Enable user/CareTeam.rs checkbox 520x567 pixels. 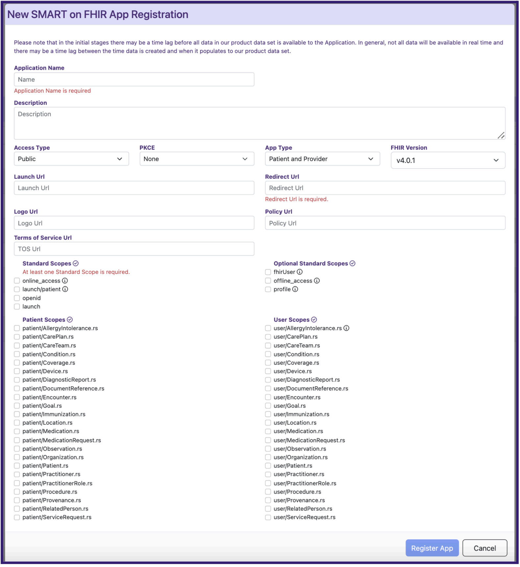[x=268, y=346]
